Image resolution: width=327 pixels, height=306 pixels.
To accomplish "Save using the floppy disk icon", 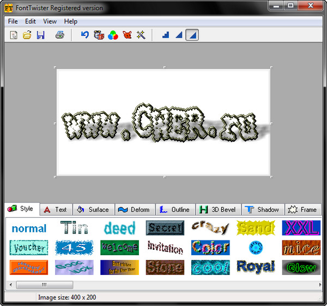I will [40, 35].
